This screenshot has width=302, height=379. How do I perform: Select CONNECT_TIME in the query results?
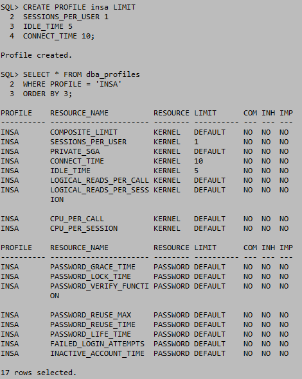(x=77, y=161)
